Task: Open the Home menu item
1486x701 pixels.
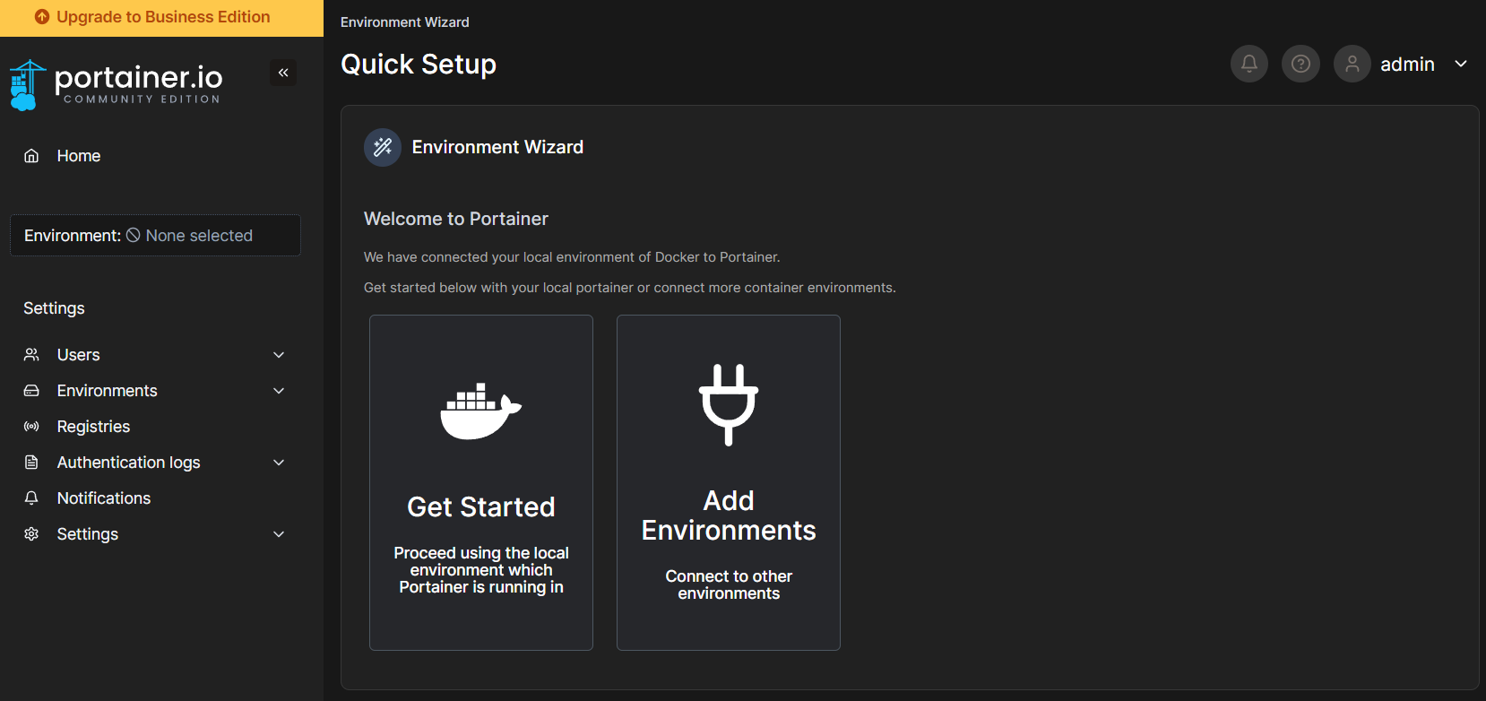Action: tap(155, 156)
